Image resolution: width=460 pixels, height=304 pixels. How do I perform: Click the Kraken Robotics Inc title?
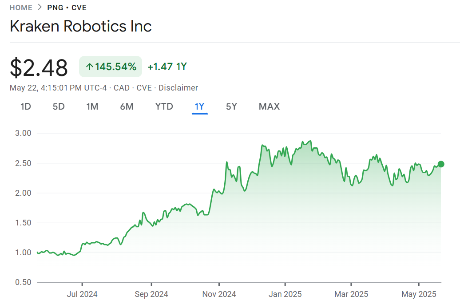tap(81, 26)
